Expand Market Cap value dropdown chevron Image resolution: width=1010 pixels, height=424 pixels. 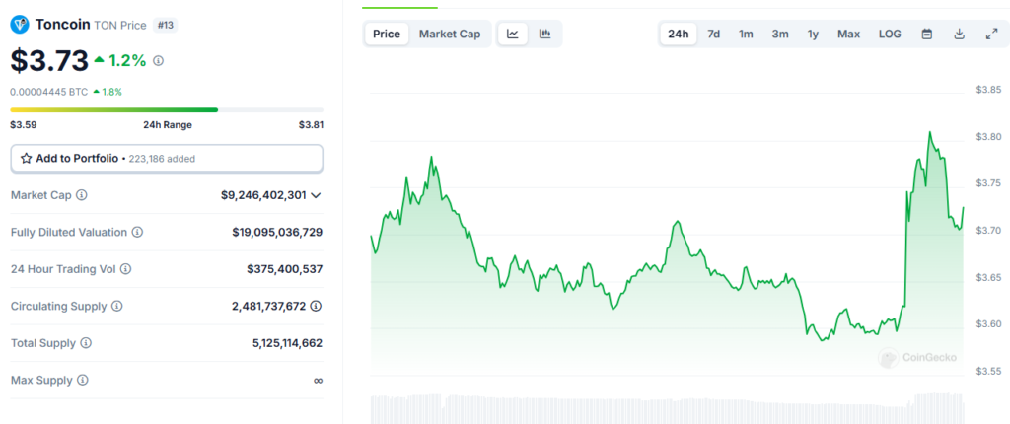(x=316, y=195)
